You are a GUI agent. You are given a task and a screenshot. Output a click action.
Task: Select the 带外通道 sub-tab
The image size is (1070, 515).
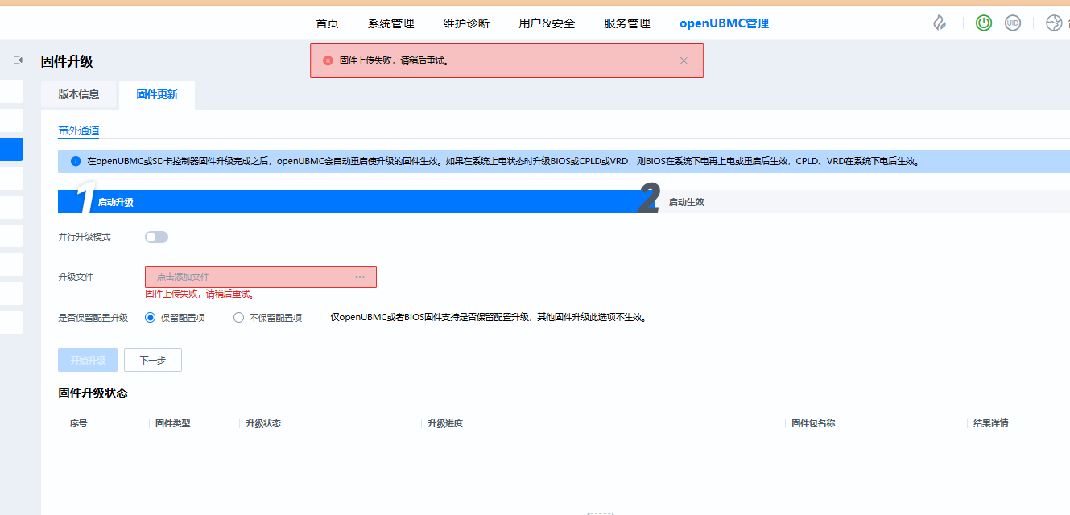coord(78,130)
